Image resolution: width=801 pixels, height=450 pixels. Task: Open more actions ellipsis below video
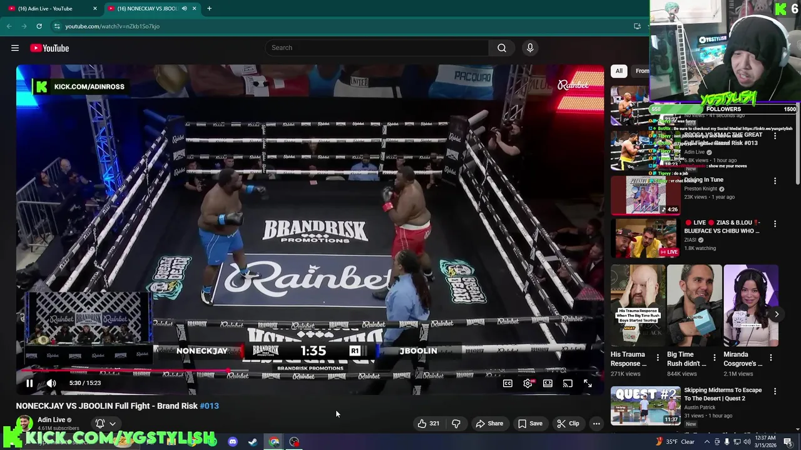coord(596,423)
